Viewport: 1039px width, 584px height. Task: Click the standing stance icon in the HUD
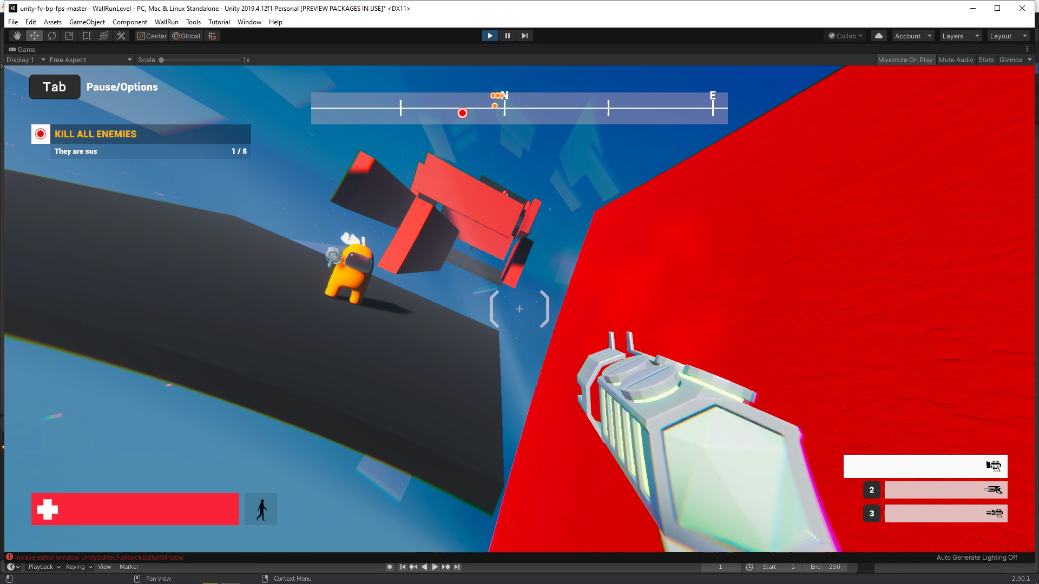[261, 509]
